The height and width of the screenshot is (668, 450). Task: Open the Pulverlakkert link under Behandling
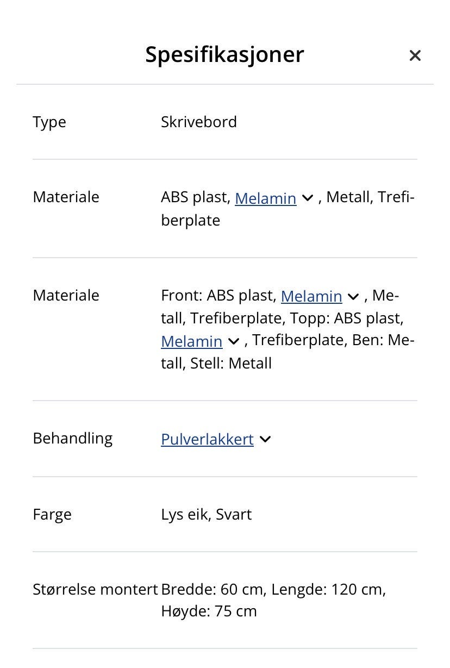(x=207, y=439)
